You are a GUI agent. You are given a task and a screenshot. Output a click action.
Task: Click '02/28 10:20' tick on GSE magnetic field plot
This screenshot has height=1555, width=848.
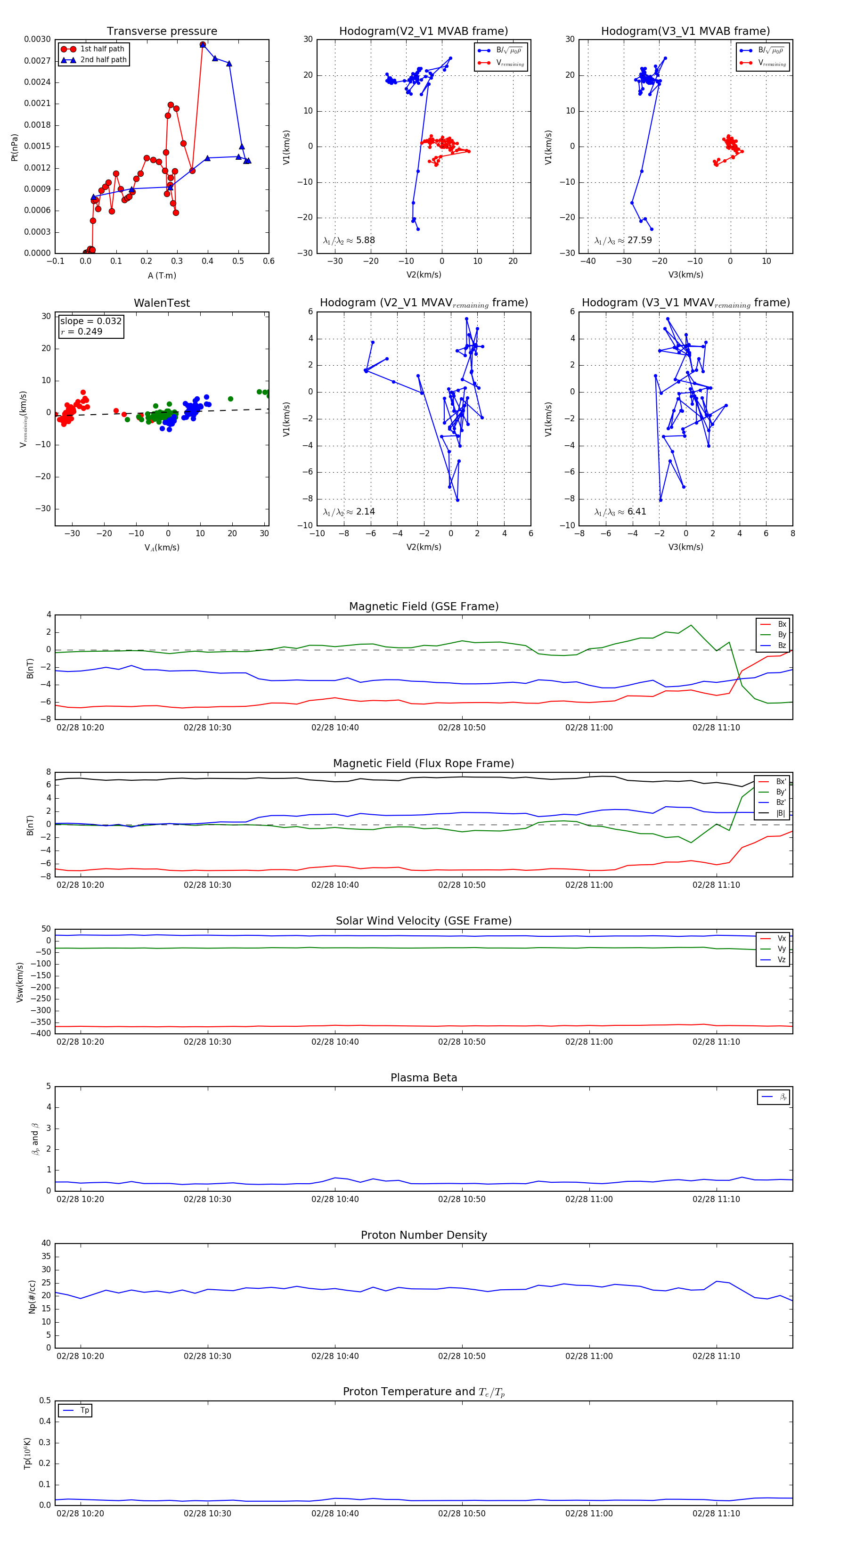click(x=80, y=728)
